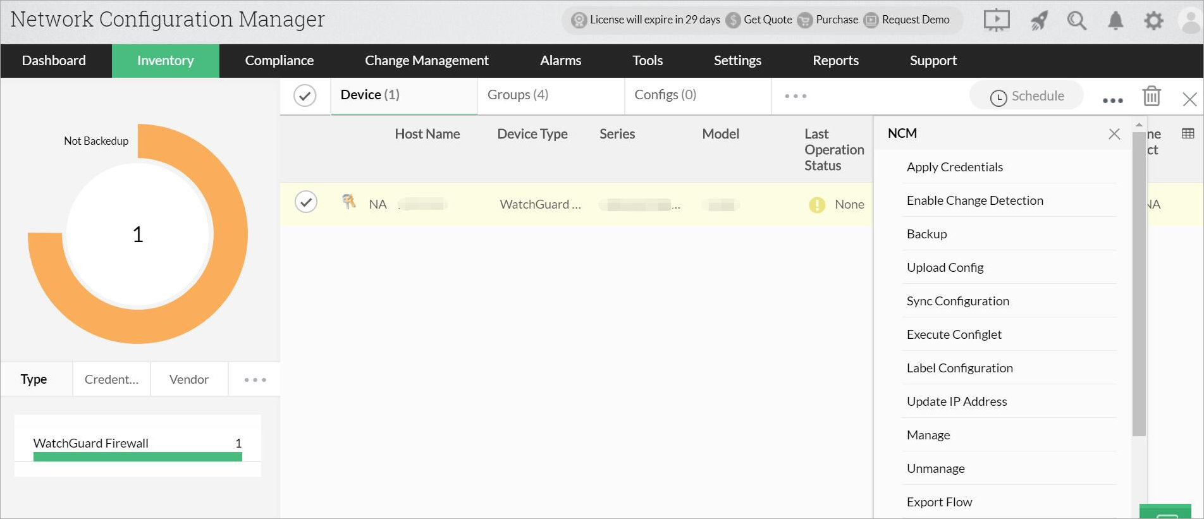Image resolution: width=1204 pixels, height=519 pixels.
Task: Open the search magnifier icon
Action: tap(1076, 21)
